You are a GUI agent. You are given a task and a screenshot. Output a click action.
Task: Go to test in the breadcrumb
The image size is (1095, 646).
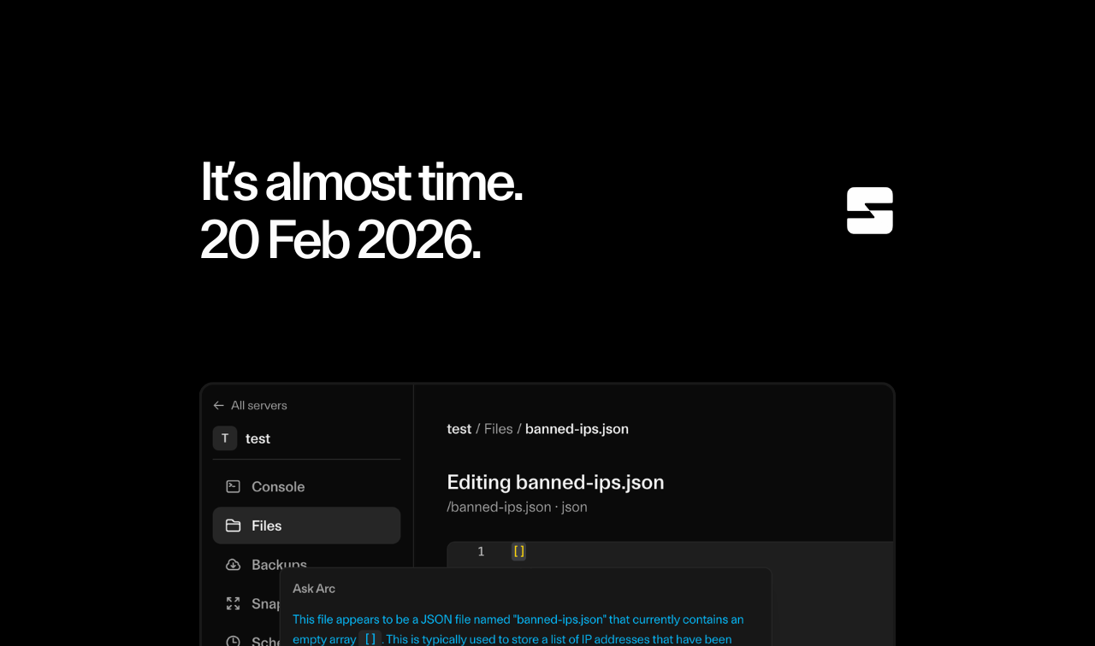pos(459,429)
